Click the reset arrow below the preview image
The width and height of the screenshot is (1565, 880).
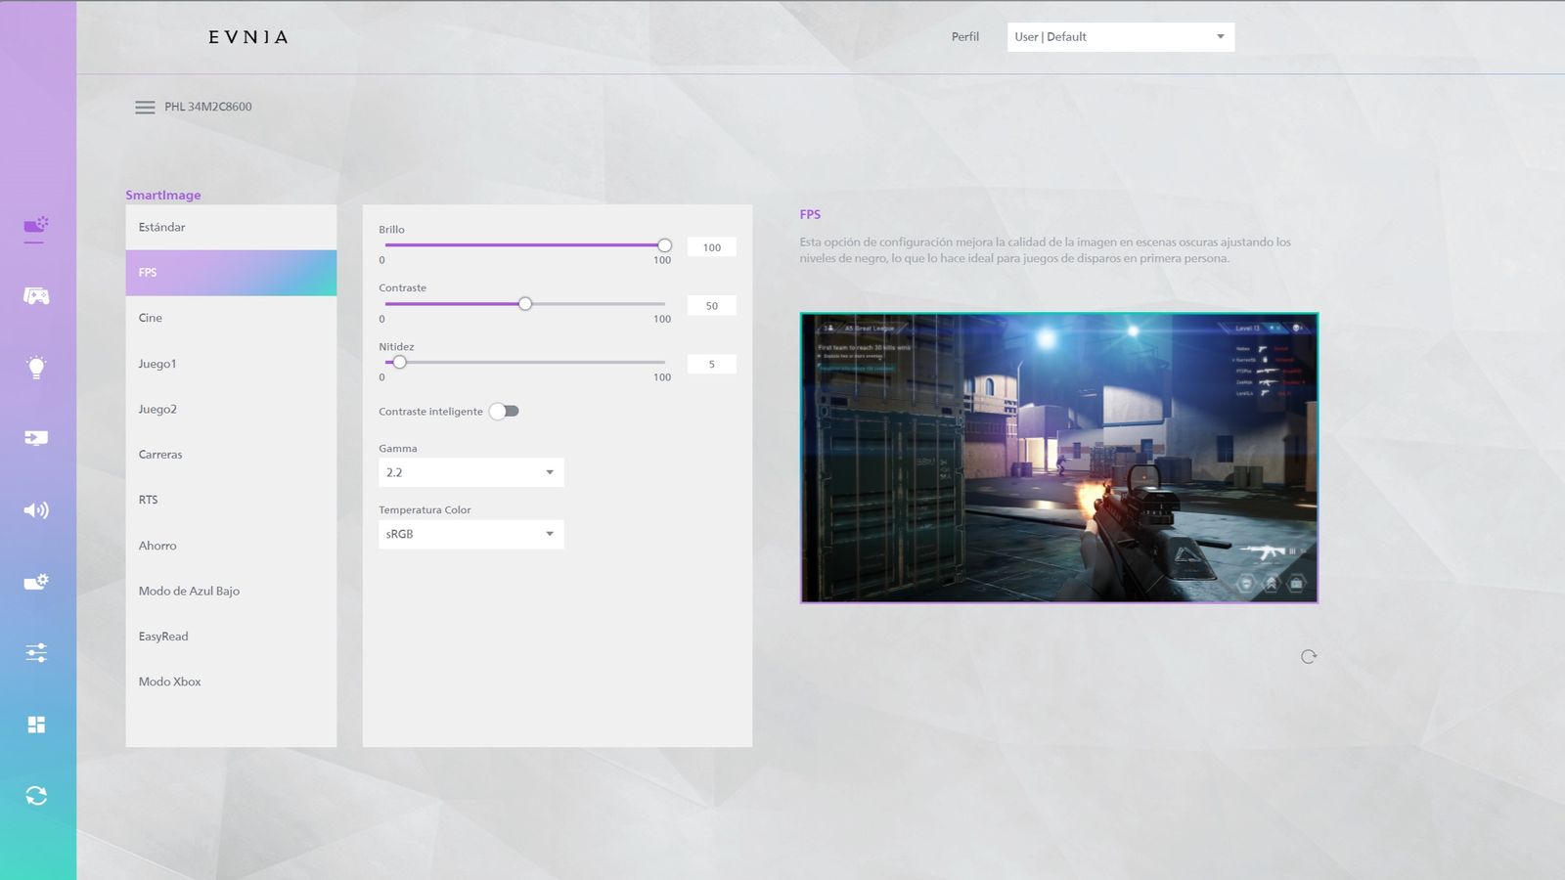pos(1309,657)
